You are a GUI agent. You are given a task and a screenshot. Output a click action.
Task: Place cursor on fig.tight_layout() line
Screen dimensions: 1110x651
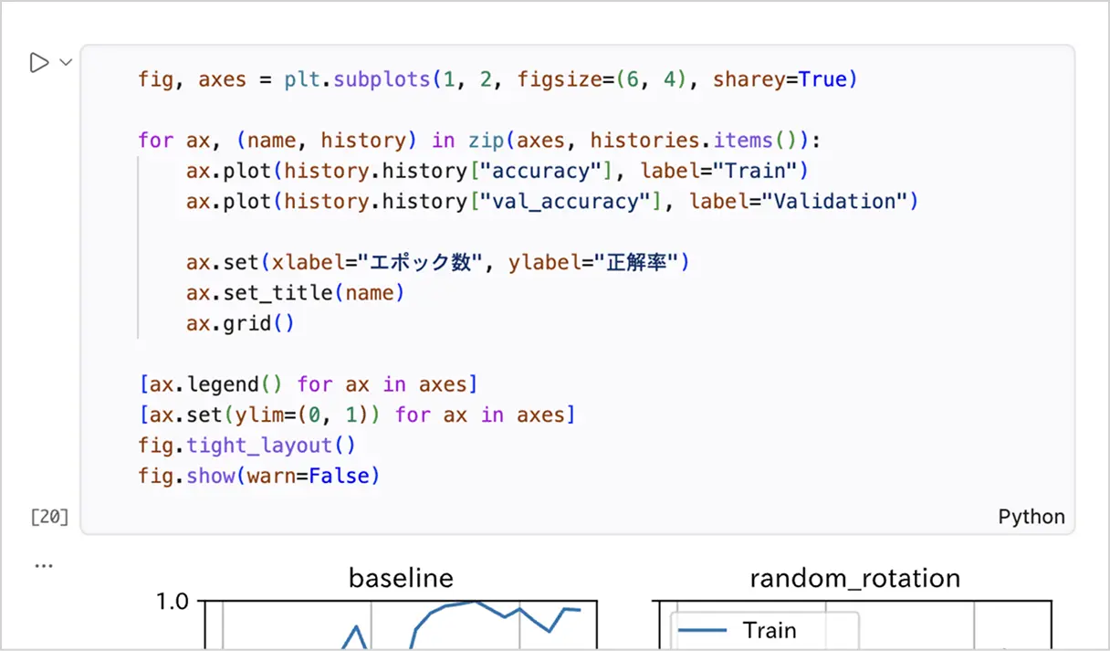click(246, 446)
